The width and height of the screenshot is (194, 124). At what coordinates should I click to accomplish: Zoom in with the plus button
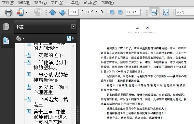(120, 12)
